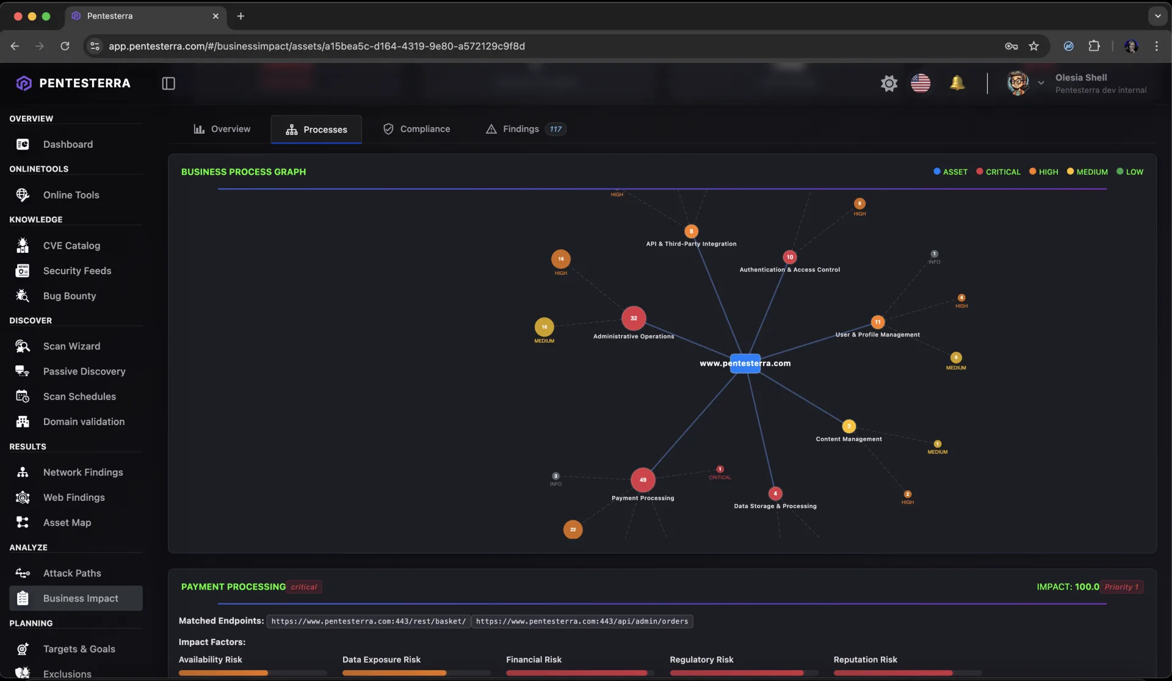Open Security Feeds
The width and height of the screenshot is (1172, 681).
point(77,271)
